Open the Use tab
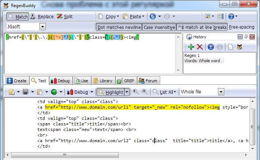 [x=82, y=81]
